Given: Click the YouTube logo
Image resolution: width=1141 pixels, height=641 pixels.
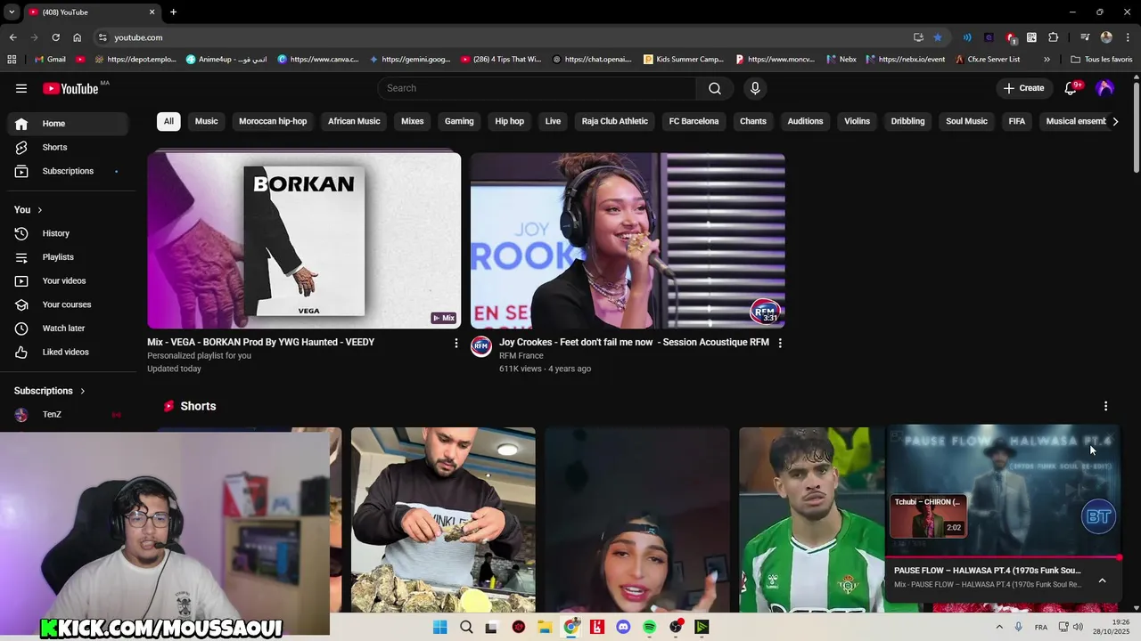Looking at the screenshot, I should pyautogui.click(x=70, y=88).
